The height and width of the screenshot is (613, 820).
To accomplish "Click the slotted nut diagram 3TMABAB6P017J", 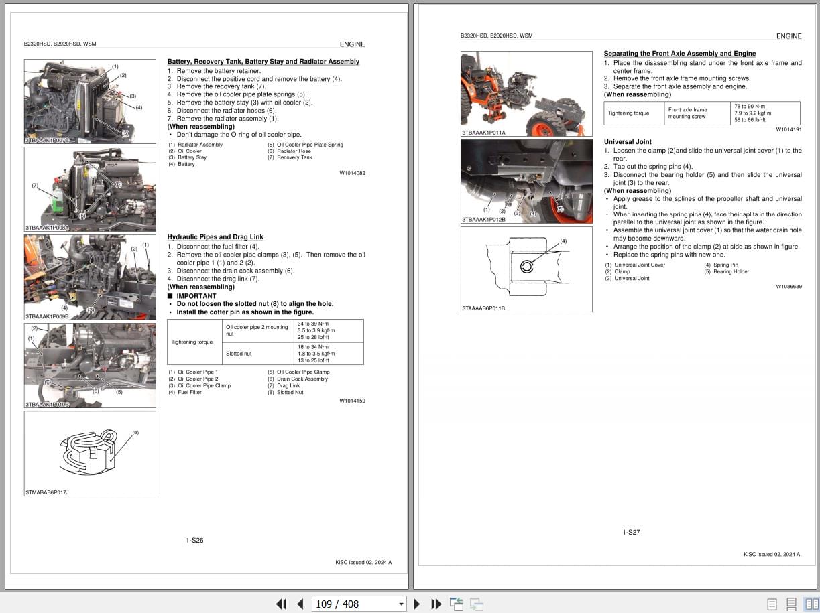I will tap(90, 454).
